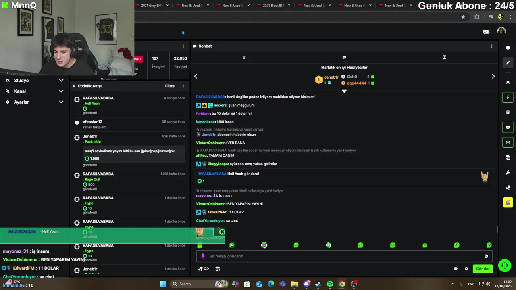Click the three-dots cluster icon in right sidebar
This screenshot has height=290, width=516.
(x=508, y=188)
